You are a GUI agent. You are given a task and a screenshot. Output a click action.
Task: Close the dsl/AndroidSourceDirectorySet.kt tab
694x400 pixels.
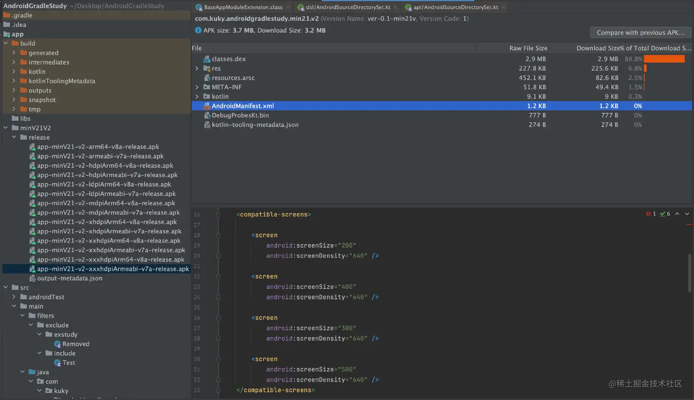pos(396,7)
